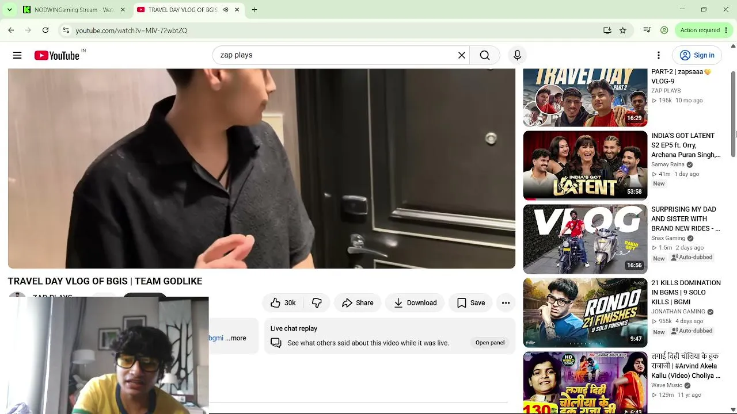Open the Chrome profile avatar

point(664,30)
